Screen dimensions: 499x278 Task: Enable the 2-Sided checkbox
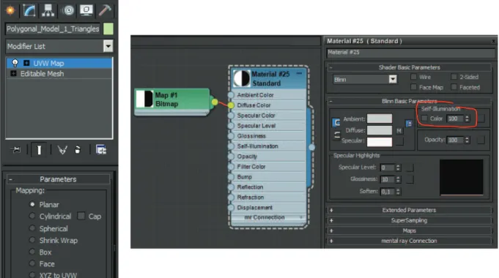pos(454,77)
